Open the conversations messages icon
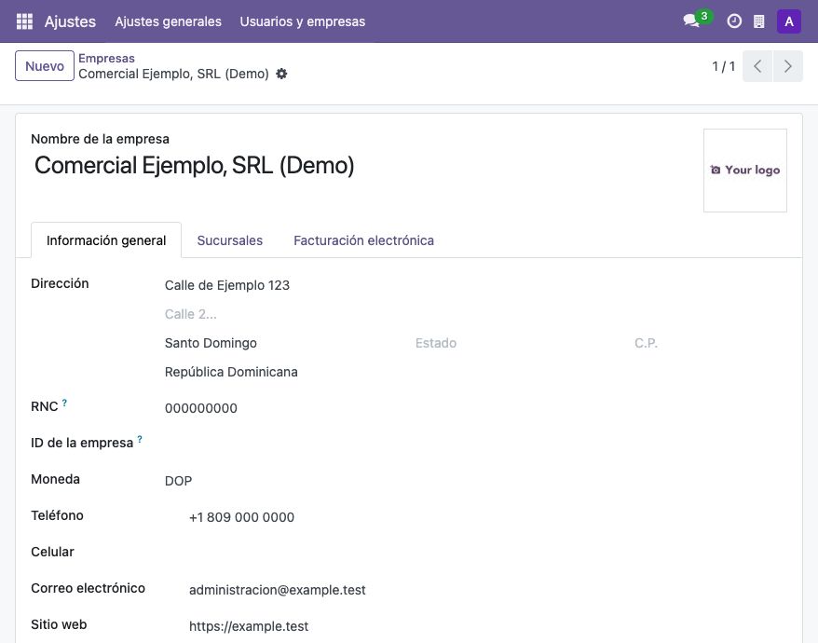The height and width of the screenshot is (643, 818). click(691, 21)
